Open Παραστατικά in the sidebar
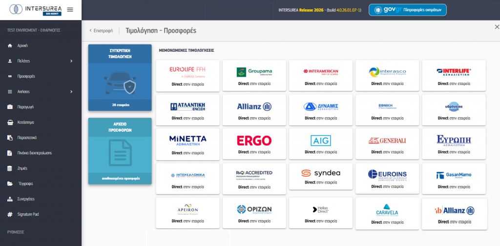The image size is (500, 246). coord(29,138)
